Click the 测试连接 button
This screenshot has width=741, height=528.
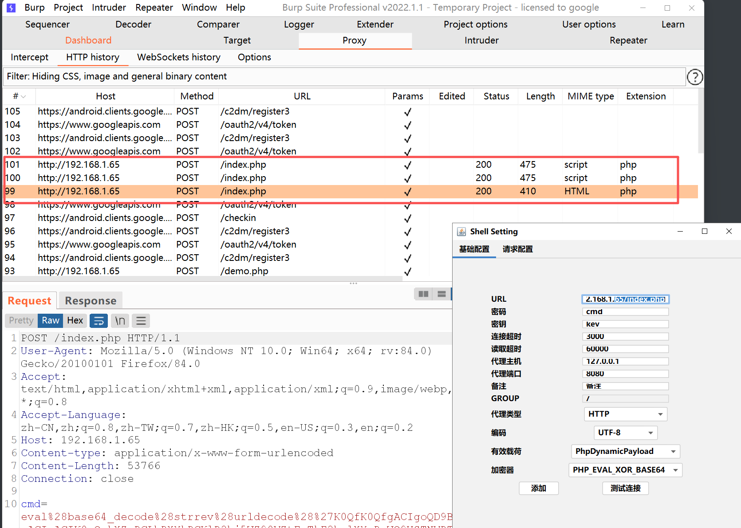pyautogui.click(x=625, y=488)
